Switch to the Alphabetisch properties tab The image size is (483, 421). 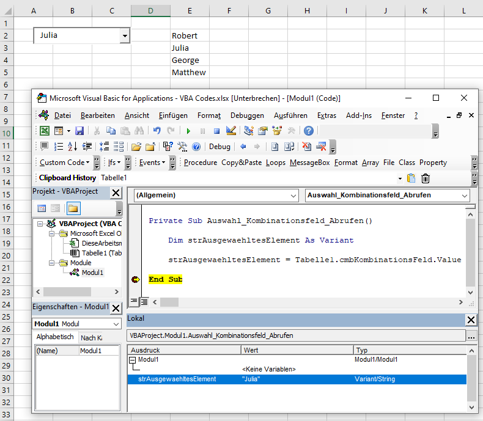pyautogui.click(x=55, y=337)
